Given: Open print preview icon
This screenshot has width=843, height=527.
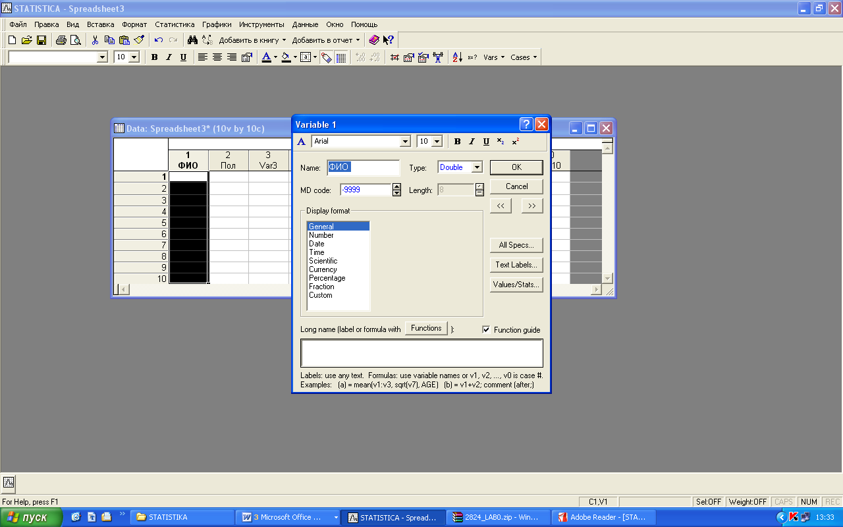Looking at the screenshot, I should tap(75, 40).
